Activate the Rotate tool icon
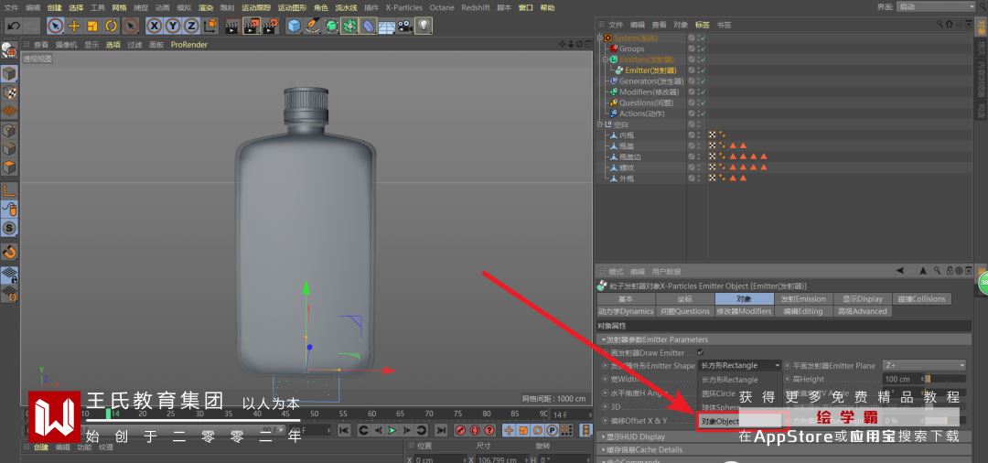 pyautogui.click(x=112, y=26)
